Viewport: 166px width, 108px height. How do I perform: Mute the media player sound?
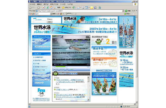[x=67, y=69]
